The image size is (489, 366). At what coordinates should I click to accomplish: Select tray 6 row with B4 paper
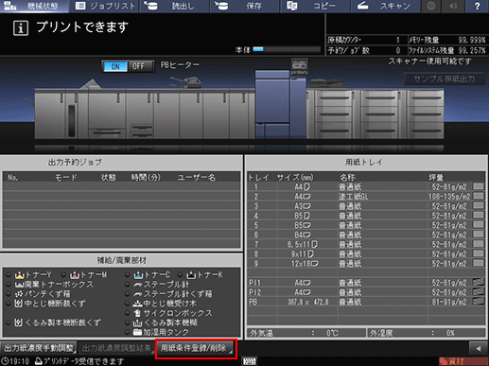(366, 235)
